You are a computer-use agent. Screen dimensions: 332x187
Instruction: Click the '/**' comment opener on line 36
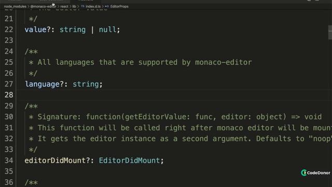coord(31,182)
